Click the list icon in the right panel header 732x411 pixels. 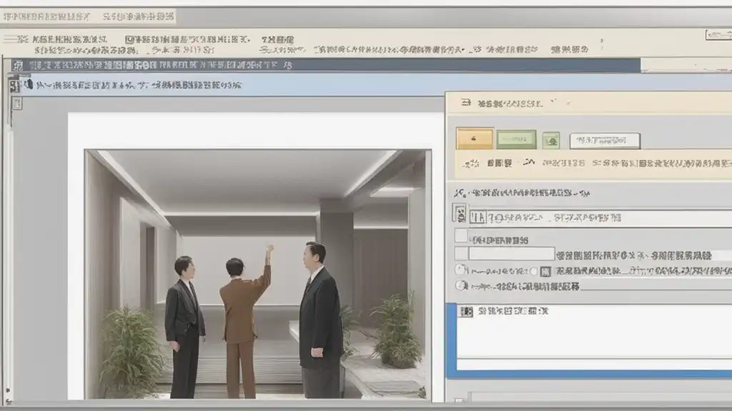pyautogui.click(x=465, y=103)
